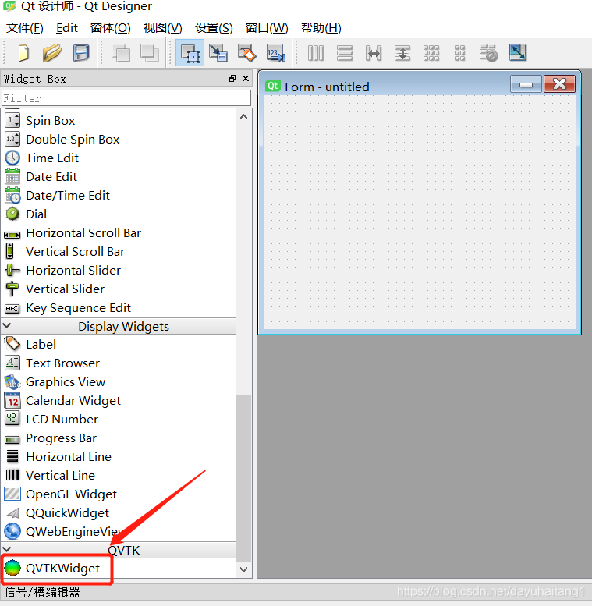Click the Break Layout toolbar icon
Viewport: 592px width, 606px height.
[488, 53]
